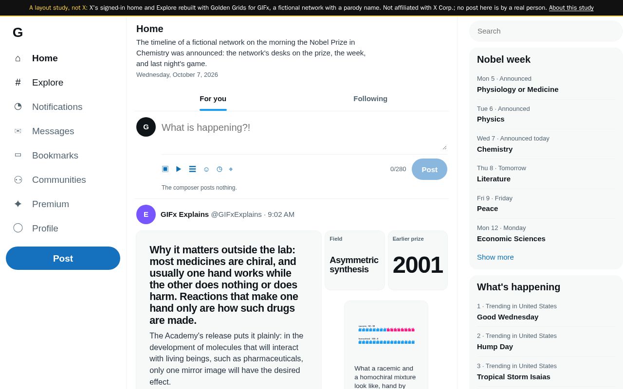Screen dimensions: 623x389
Task: Click the media image icon in composer
Action: tap(165, 169)
